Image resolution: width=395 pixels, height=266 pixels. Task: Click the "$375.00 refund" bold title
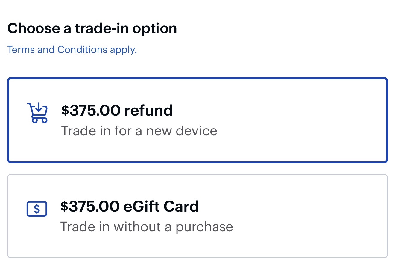click(117, 110)
